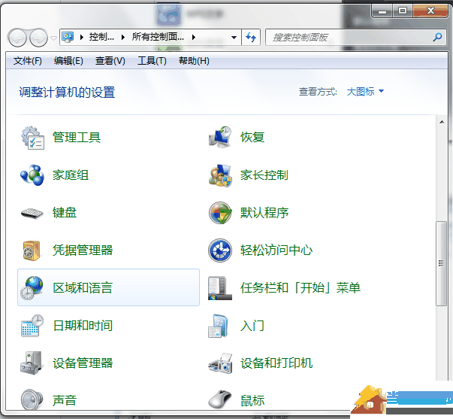Click the 家庭组 (HomeGroup) icon

[x=32, y=175]
